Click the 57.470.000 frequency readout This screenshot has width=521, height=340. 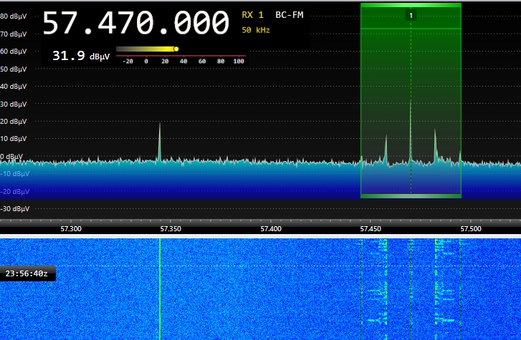coord(136,23)
